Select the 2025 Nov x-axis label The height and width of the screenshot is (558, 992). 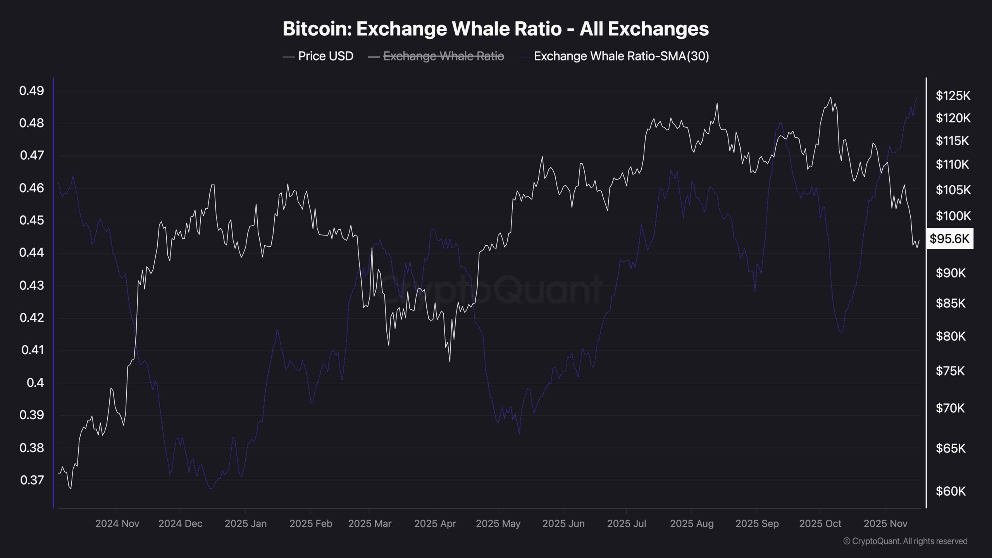click(885, 524)
